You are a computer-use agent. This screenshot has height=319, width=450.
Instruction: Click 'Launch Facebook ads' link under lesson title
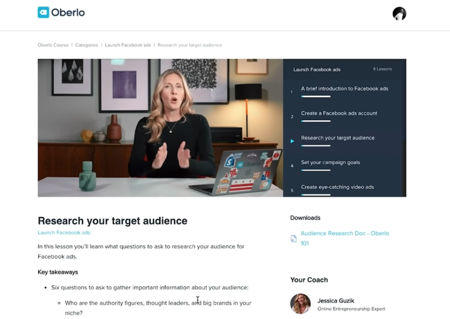tap(64, 233)
